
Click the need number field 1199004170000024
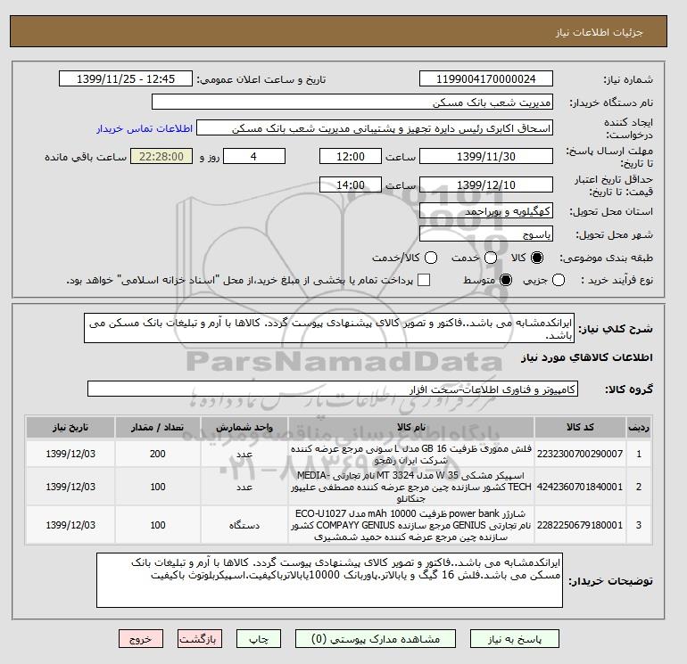486,78
